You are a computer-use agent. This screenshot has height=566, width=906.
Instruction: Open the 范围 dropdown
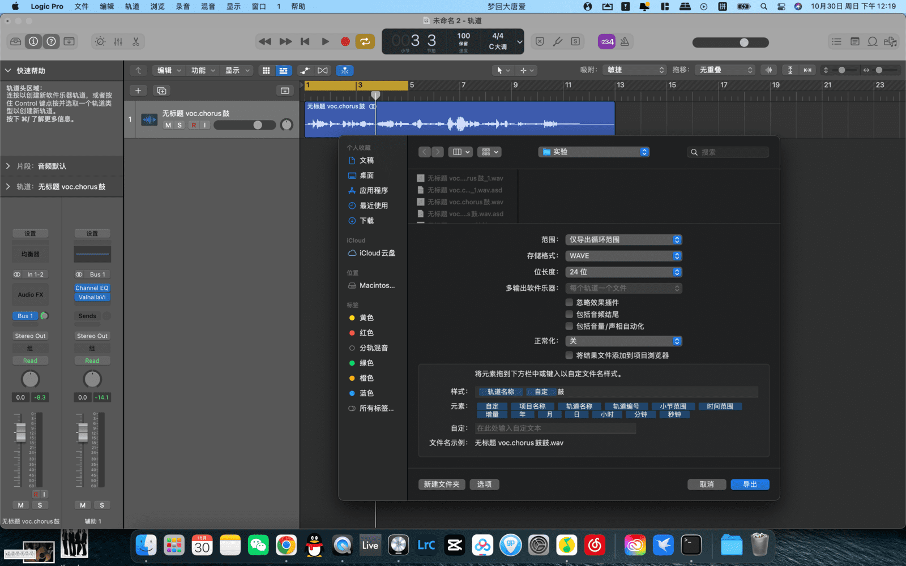click(624, 239)
